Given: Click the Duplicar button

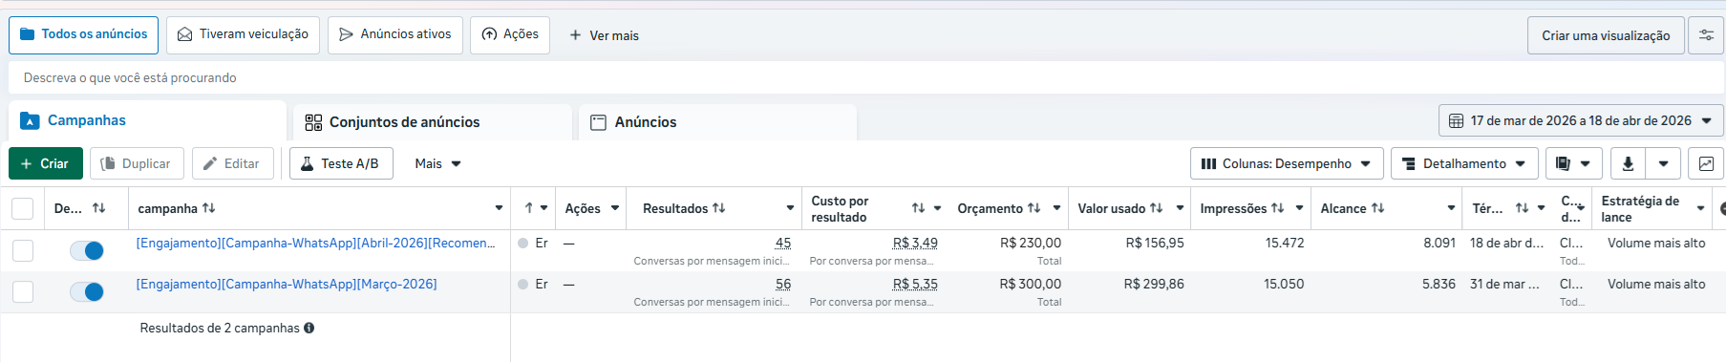Looking at the screenshot, I should 136,163.
